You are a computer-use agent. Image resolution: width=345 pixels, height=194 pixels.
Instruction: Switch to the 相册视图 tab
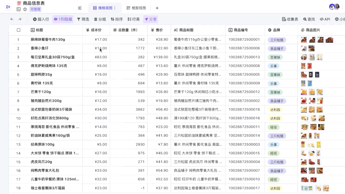[136, 8]
